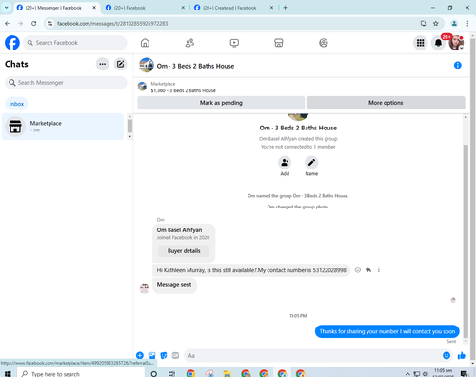The height and width of the screenshot is (377, 476).
Task: Open the Windows Start button
Action: [8, 373]
